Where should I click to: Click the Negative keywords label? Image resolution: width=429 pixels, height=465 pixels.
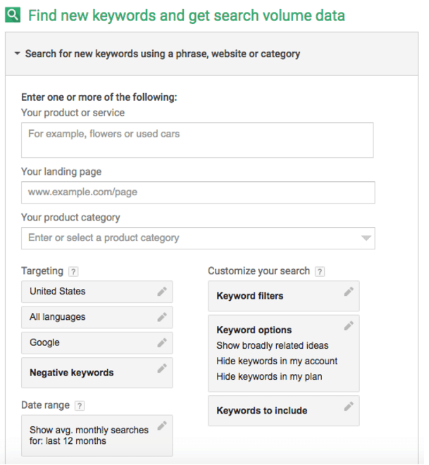pos(71,373)
